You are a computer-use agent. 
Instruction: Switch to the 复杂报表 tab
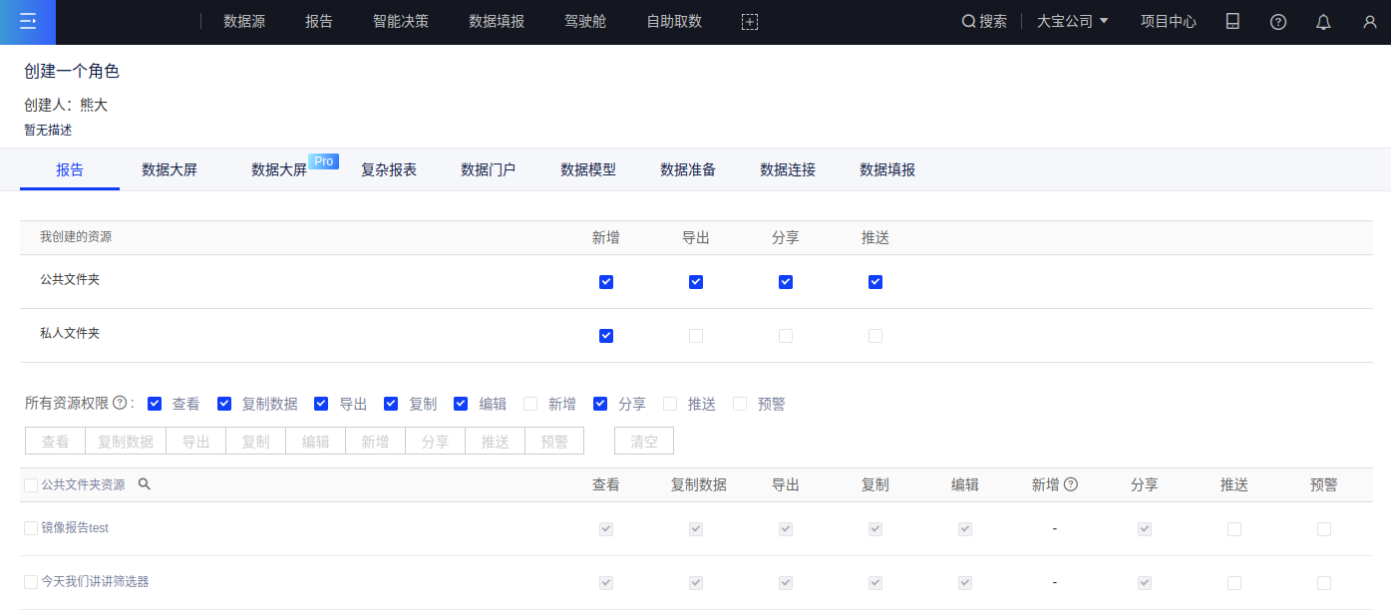point(389,170)
